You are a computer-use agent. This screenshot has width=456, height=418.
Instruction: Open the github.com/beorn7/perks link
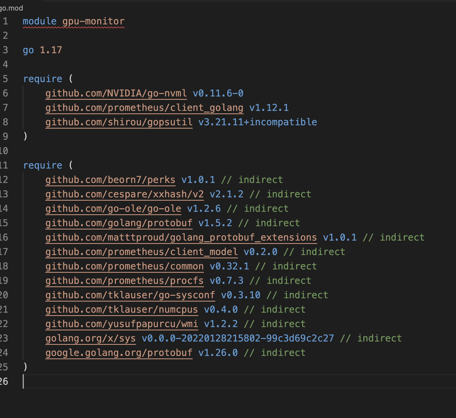pos(110,180)
